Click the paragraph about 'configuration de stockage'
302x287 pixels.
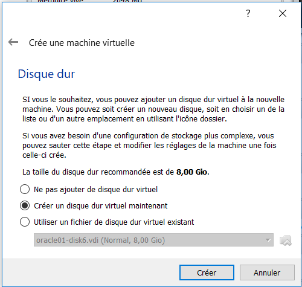pos(149,146)
